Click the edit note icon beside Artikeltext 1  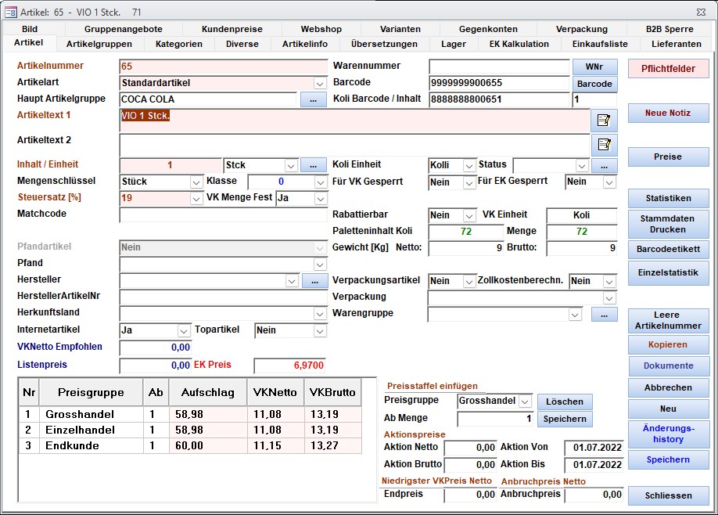pos(603,121)
